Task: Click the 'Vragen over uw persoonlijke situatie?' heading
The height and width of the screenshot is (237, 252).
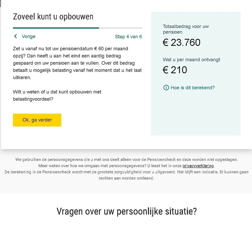Action: (x=127, y=211)
